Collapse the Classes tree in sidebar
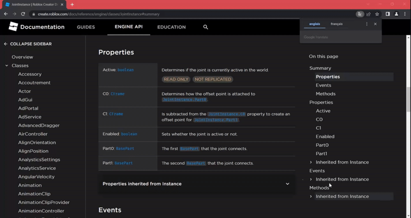This screenshot has height=218, width=411. click(x=7, y=65)
